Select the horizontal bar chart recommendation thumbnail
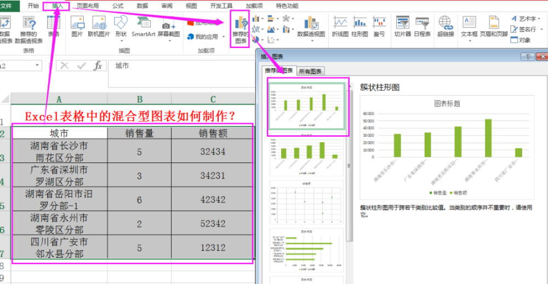 click(x=307, y=251)
